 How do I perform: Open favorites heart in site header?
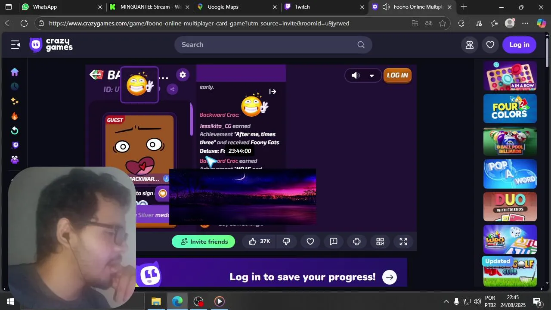coord(490,45)
